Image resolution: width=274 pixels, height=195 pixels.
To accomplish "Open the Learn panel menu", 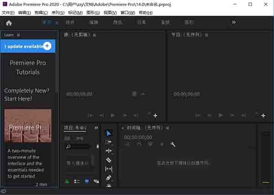I will (x=19, y=35).
